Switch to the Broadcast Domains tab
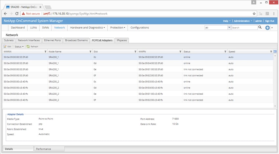The width and height of the screenshot is (279, 154). click(x=76, y=40)
